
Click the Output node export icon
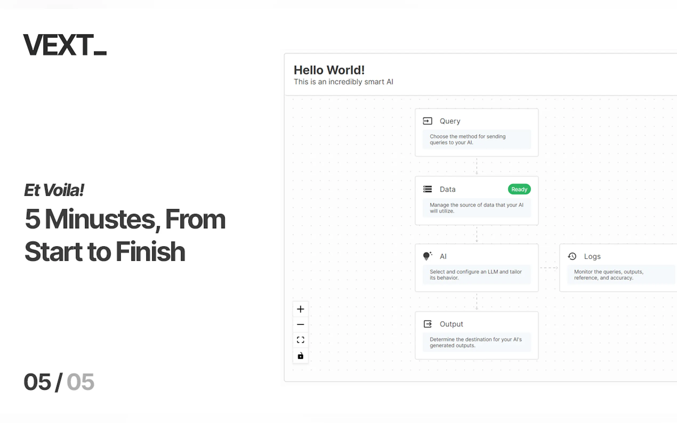pyautogui.click(x=427, y=324)
